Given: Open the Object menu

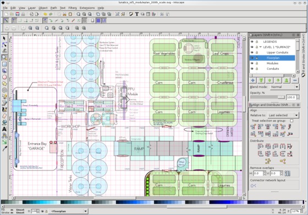Looking at the screenshot, I should pos(43,8).
